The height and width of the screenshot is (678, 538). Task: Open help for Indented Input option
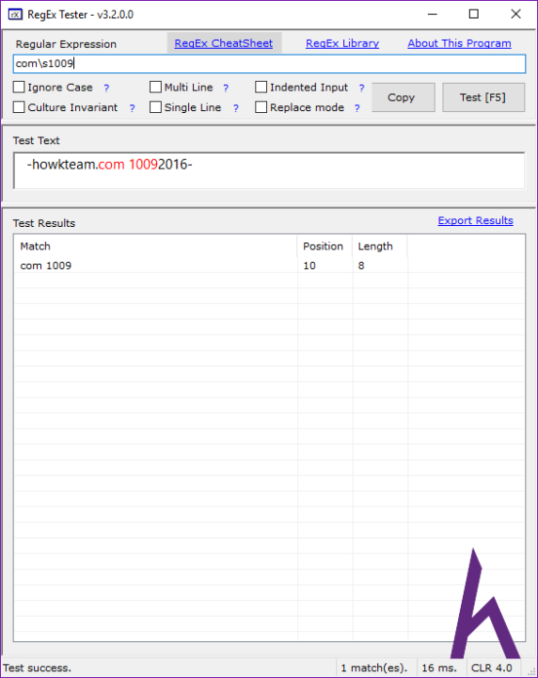(361, 89)
